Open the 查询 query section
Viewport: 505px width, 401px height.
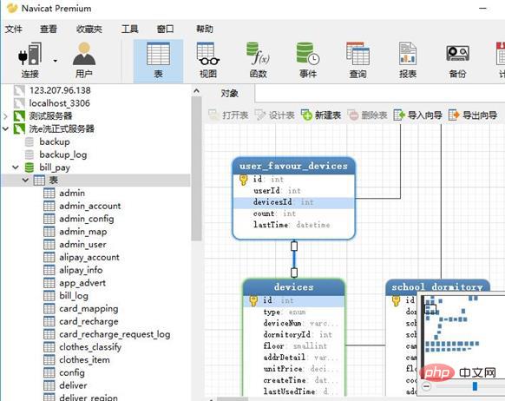357,60
